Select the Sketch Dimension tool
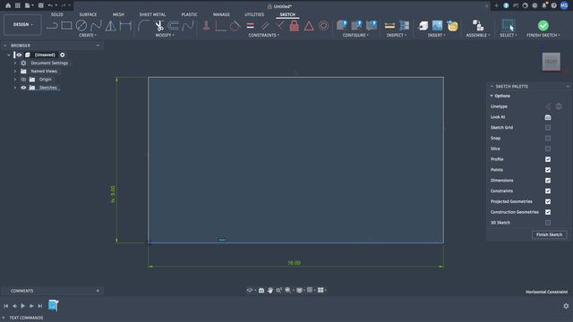The width and height of the screenshot is (573, 322). tap(125, 26)
